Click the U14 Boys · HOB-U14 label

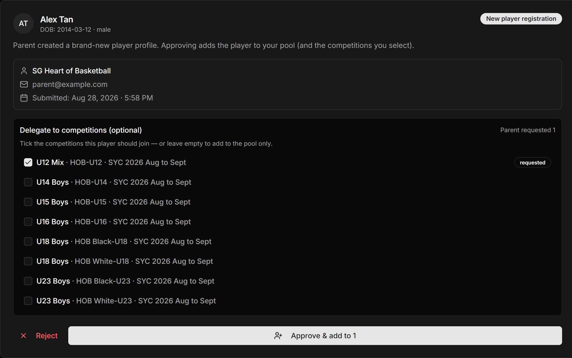pyautogui.click(x=114, y=182)
